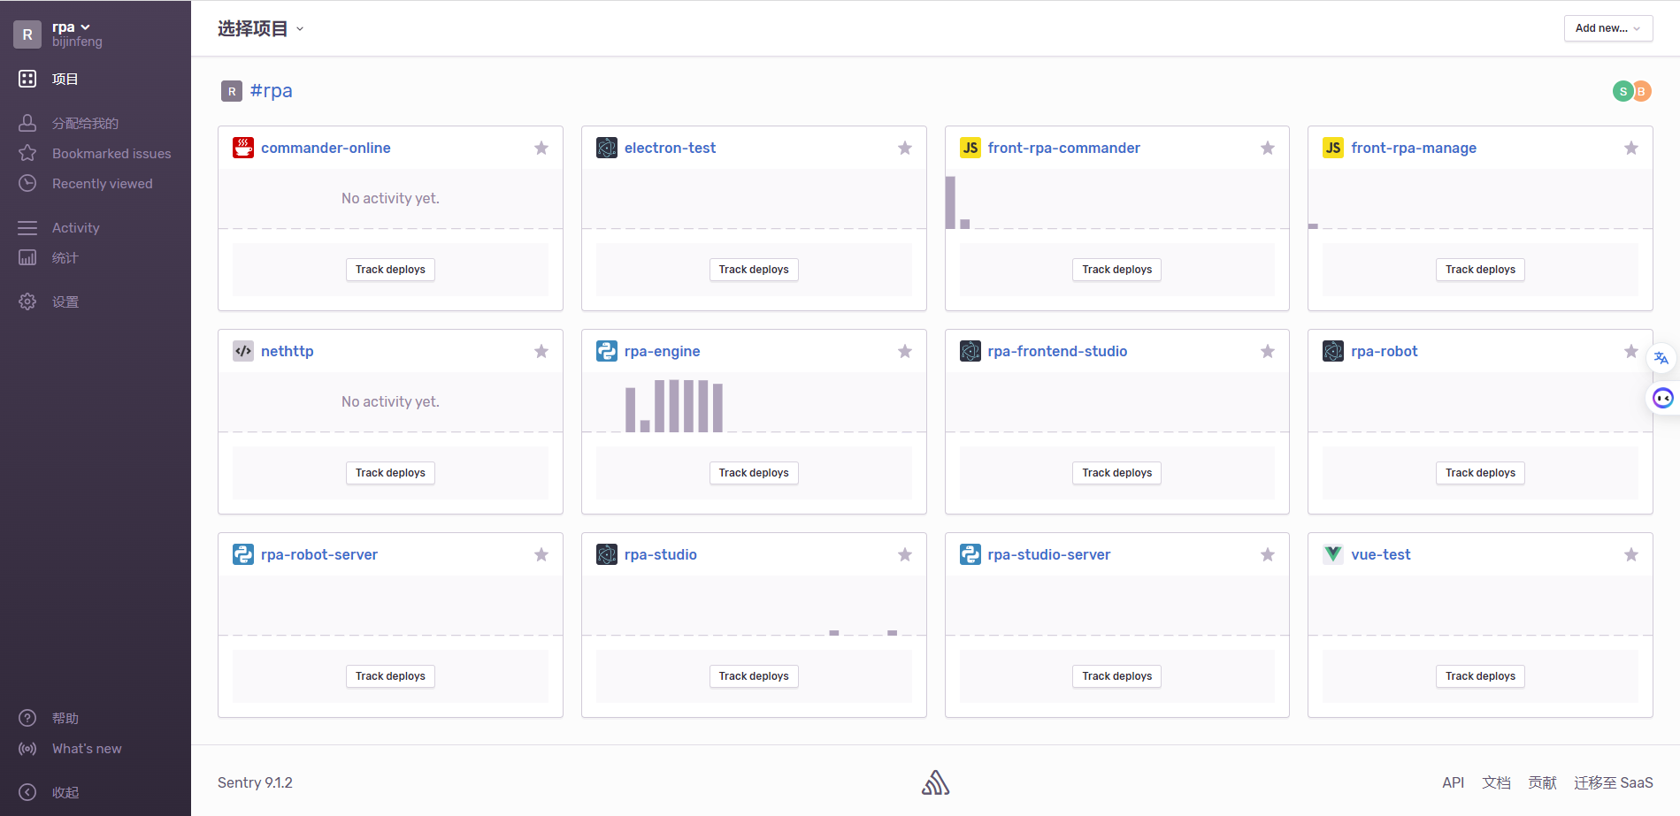1680x816 pixels.
Task: Track deploys for rpa-robot
Action: point(1480,473)
